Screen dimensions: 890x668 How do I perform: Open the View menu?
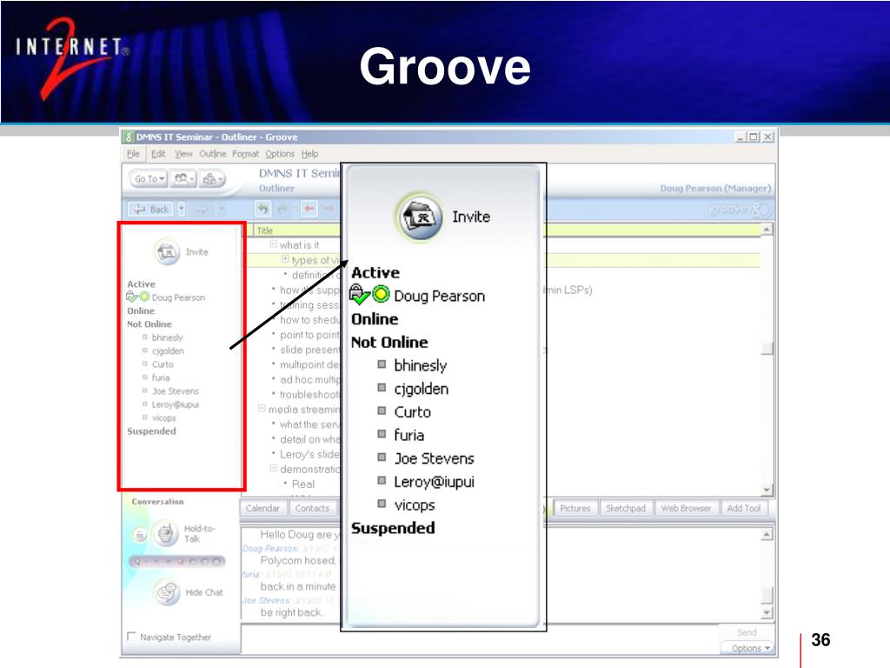pos(183,154)
